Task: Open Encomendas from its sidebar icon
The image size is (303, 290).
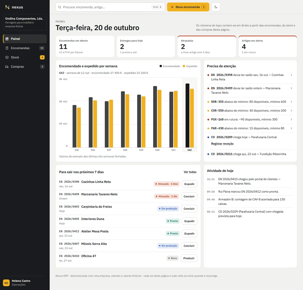Action: (x=7, y=48)
